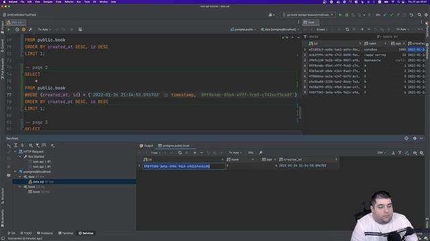Screen dimensions: 430x241
Task: Hide the Services panel with minimize dash
Action: click(x=421, y=139)
